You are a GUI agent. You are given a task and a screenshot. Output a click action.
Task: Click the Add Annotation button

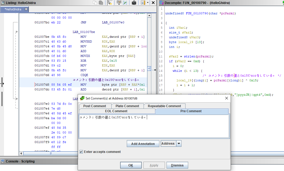pyautogui.click(x=143, y=144)
